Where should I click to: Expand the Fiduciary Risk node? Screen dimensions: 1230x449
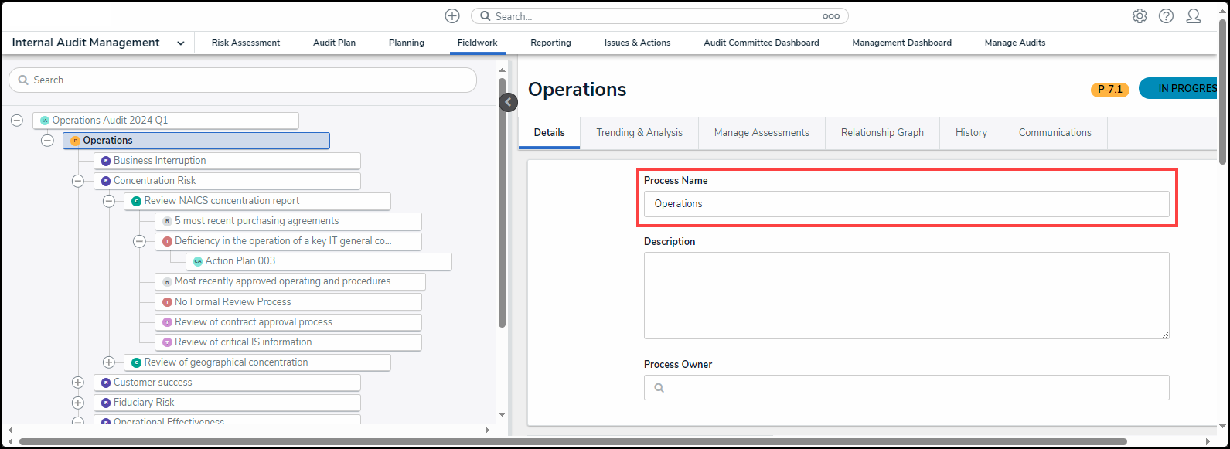[x=78, y=403]
